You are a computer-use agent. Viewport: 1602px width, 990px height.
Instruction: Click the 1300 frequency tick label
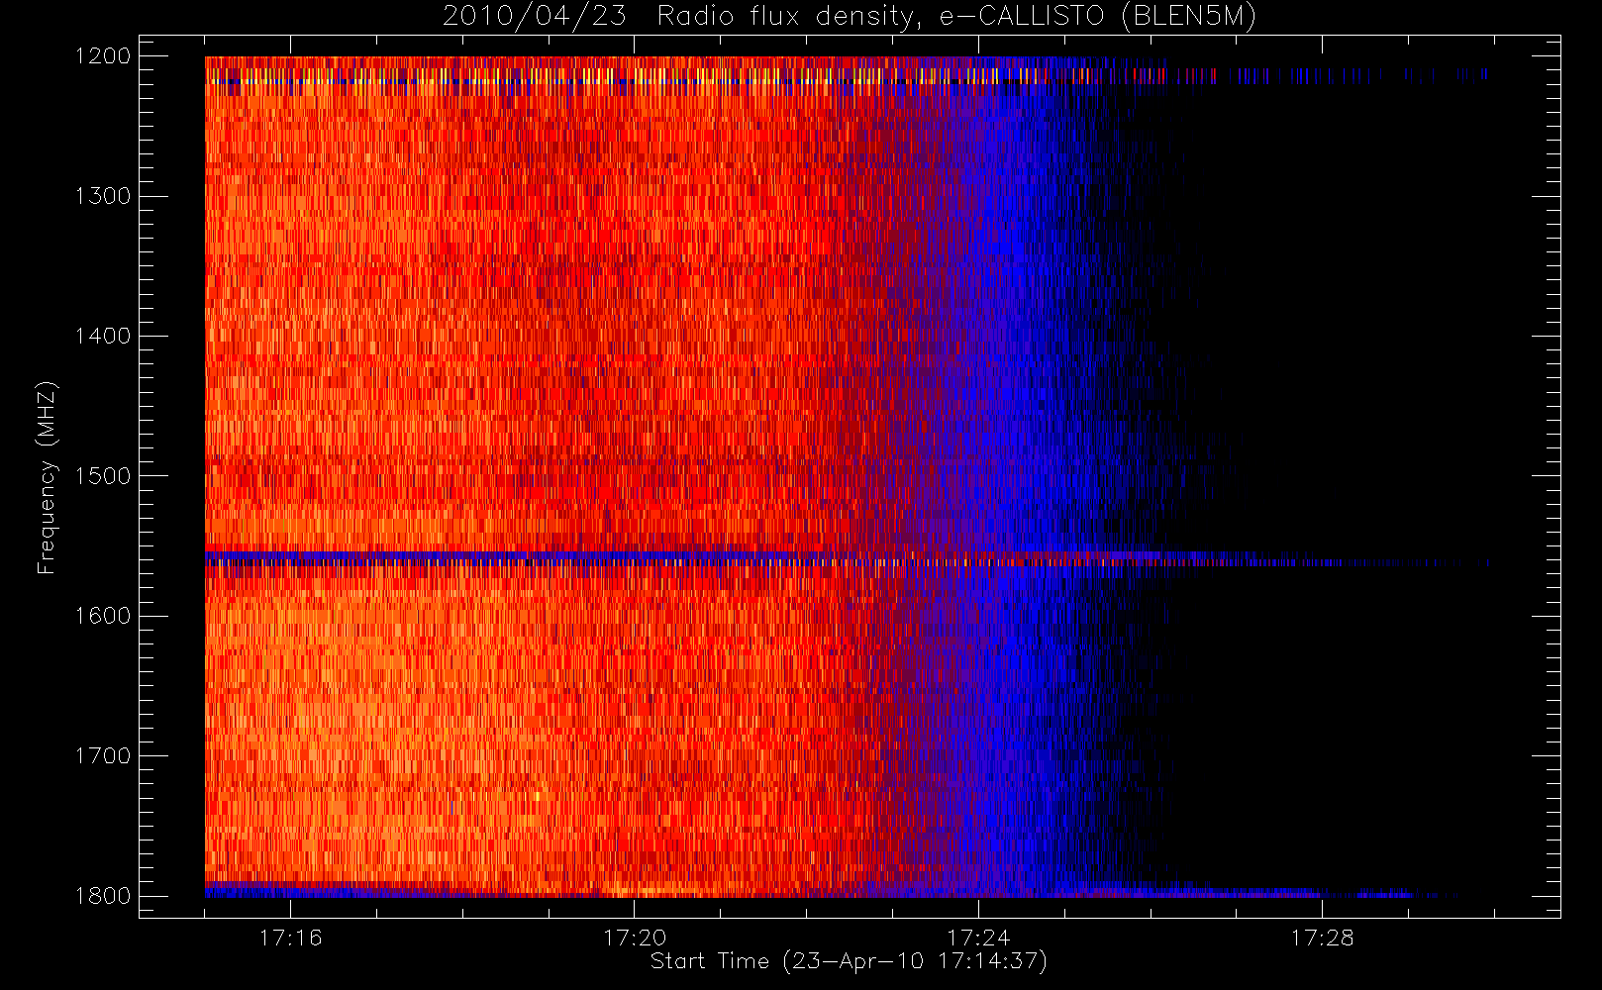tap(103, 196)
